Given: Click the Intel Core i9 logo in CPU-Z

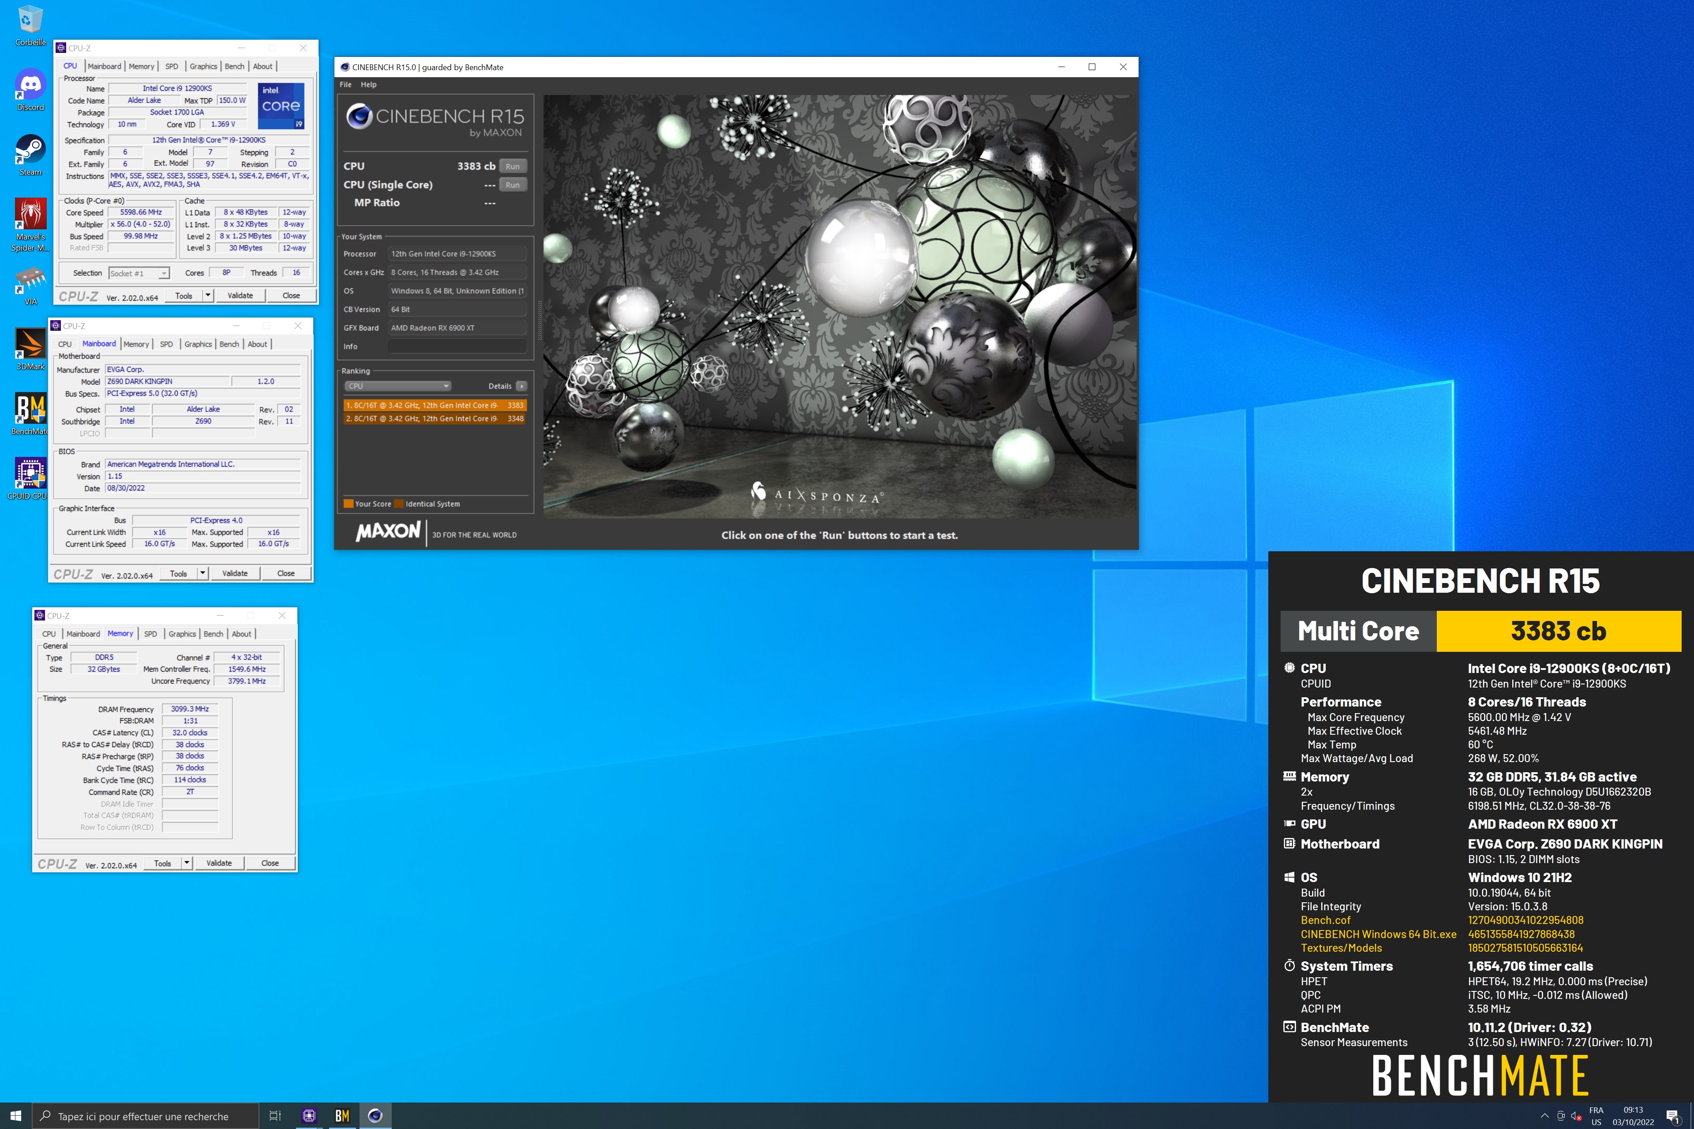Looking at the screenshot, I should coord(281,105).
